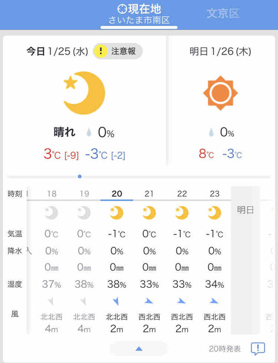Tap the wind direction arrow under hour 21
The height and width of the screenshot is (363, 278).
(x=149, y=301)
